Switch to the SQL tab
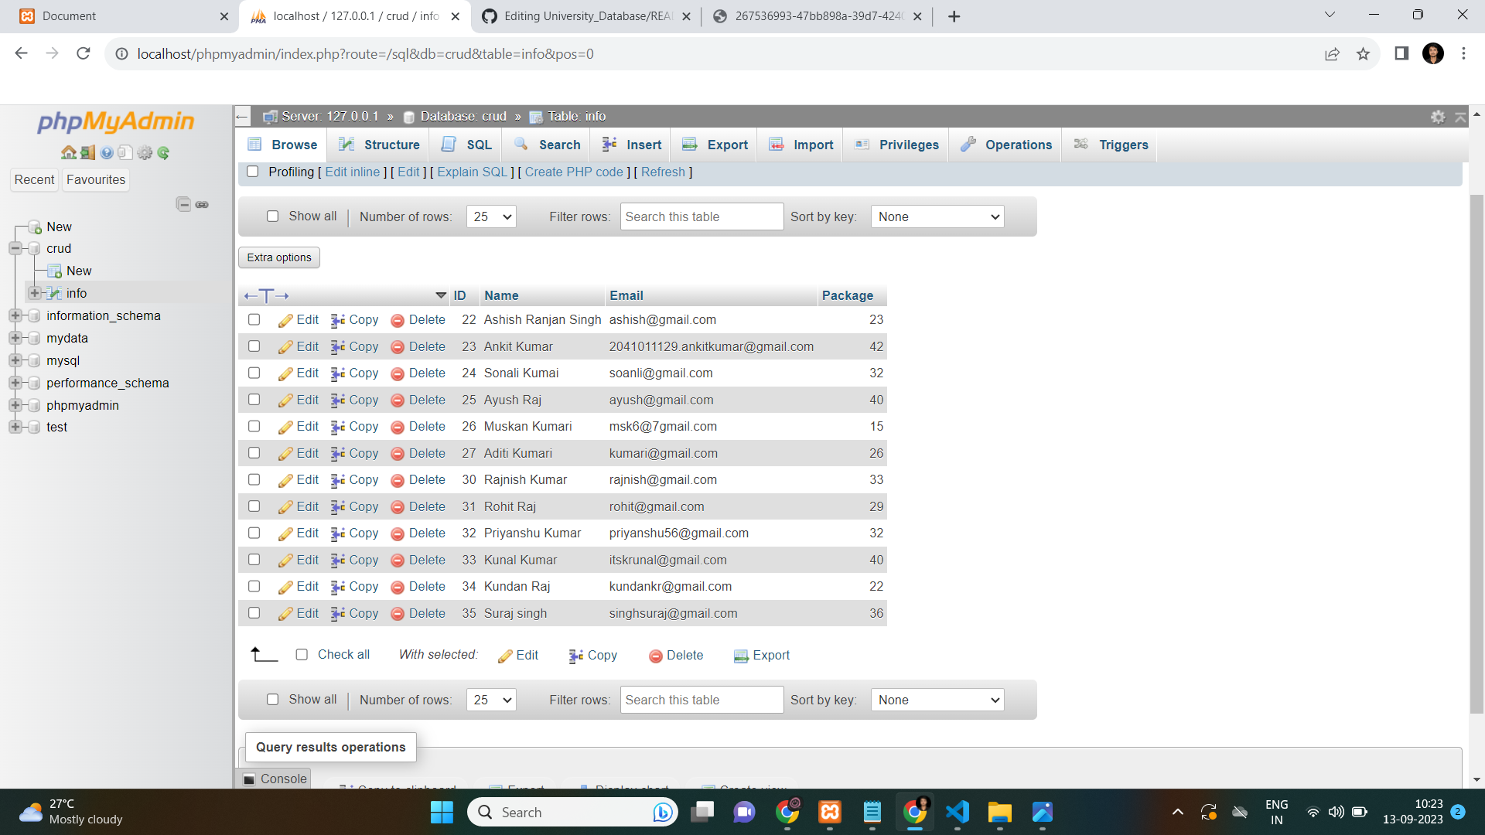This screenshot has height=835, width=1485. click(466, 144)
